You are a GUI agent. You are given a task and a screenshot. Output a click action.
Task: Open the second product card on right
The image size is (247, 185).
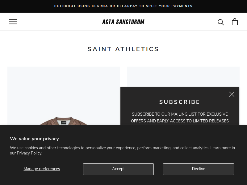click(x=183, y=76)
